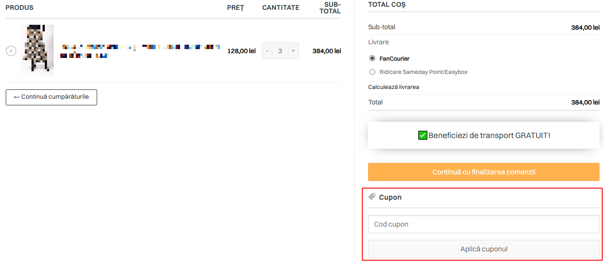Select the quantity field showing 3
Viewport: 604px width, 262px height.
(x=280, y=51)
